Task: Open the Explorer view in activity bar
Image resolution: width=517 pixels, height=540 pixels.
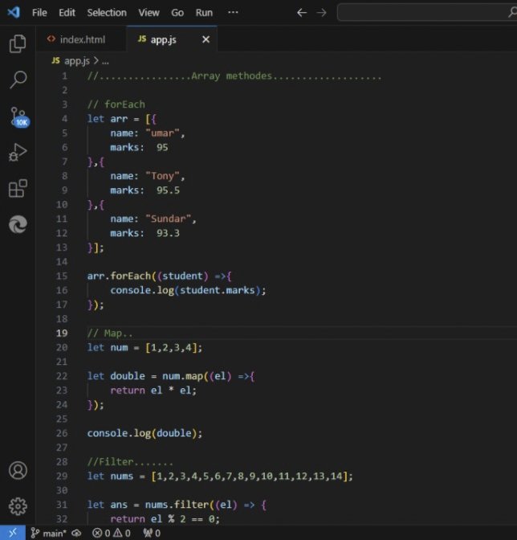Action: (x=18, y=43)
